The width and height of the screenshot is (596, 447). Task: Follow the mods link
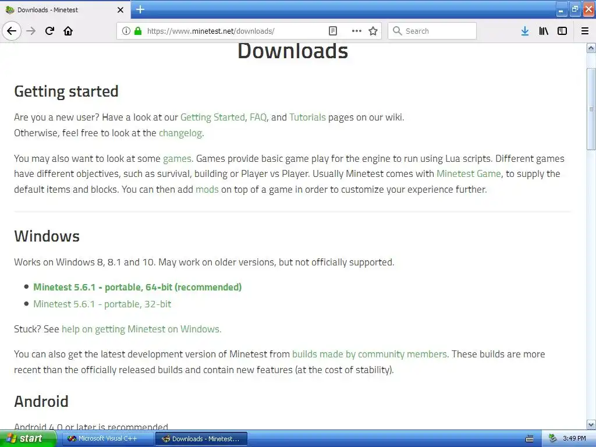(x=207, y=189)
